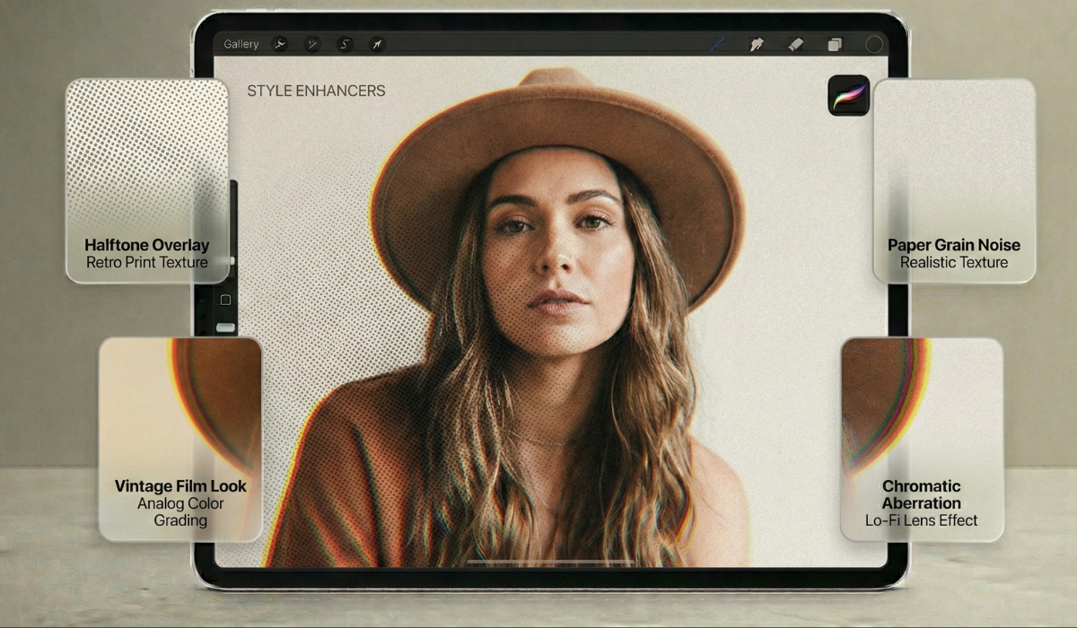
Task: Activate the Selection S-shaped tool
Action: [345, 44]
